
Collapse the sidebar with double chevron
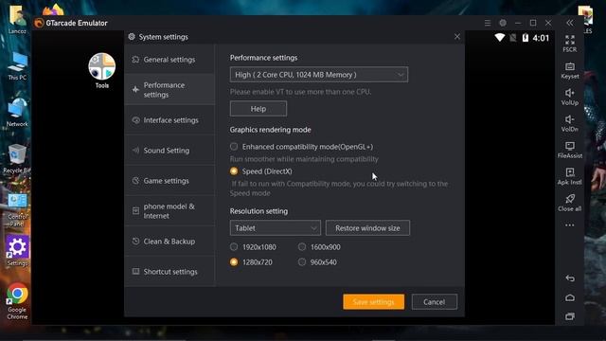(x=570, y=23)
